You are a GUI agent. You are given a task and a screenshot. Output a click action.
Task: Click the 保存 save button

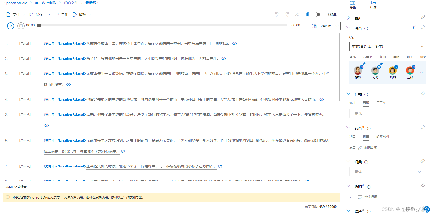click(36, 14)
